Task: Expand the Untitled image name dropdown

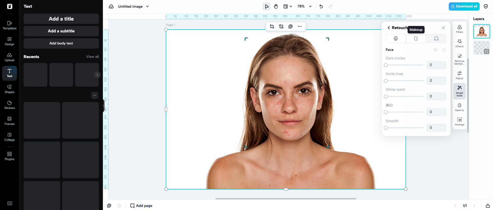Action: pos(147,6)
